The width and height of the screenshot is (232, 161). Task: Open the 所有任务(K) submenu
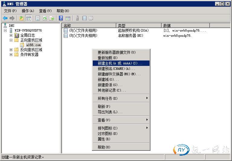(x=121, y=98)
